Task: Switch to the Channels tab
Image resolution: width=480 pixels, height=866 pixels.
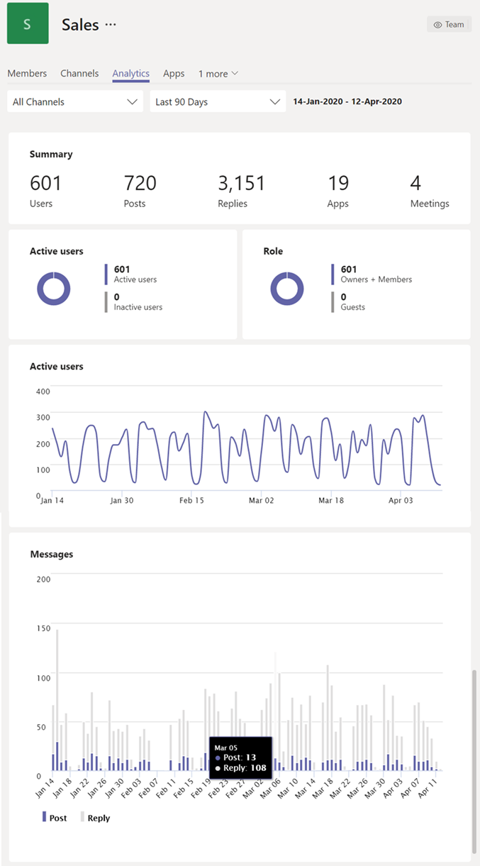Action: (x=79, y=74)
